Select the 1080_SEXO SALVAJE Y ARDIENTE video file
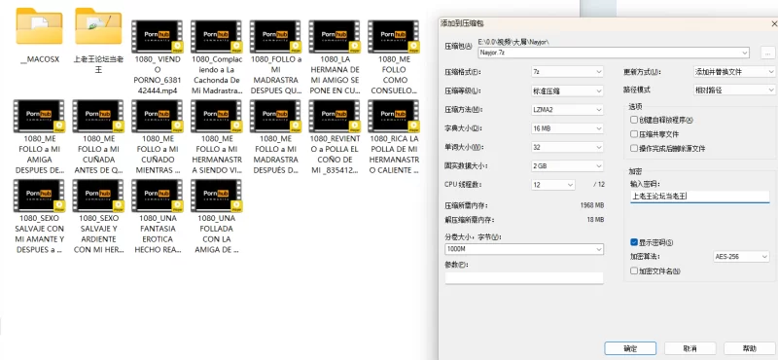Screen dimensions: 778x360 click(x=98, y=196)
